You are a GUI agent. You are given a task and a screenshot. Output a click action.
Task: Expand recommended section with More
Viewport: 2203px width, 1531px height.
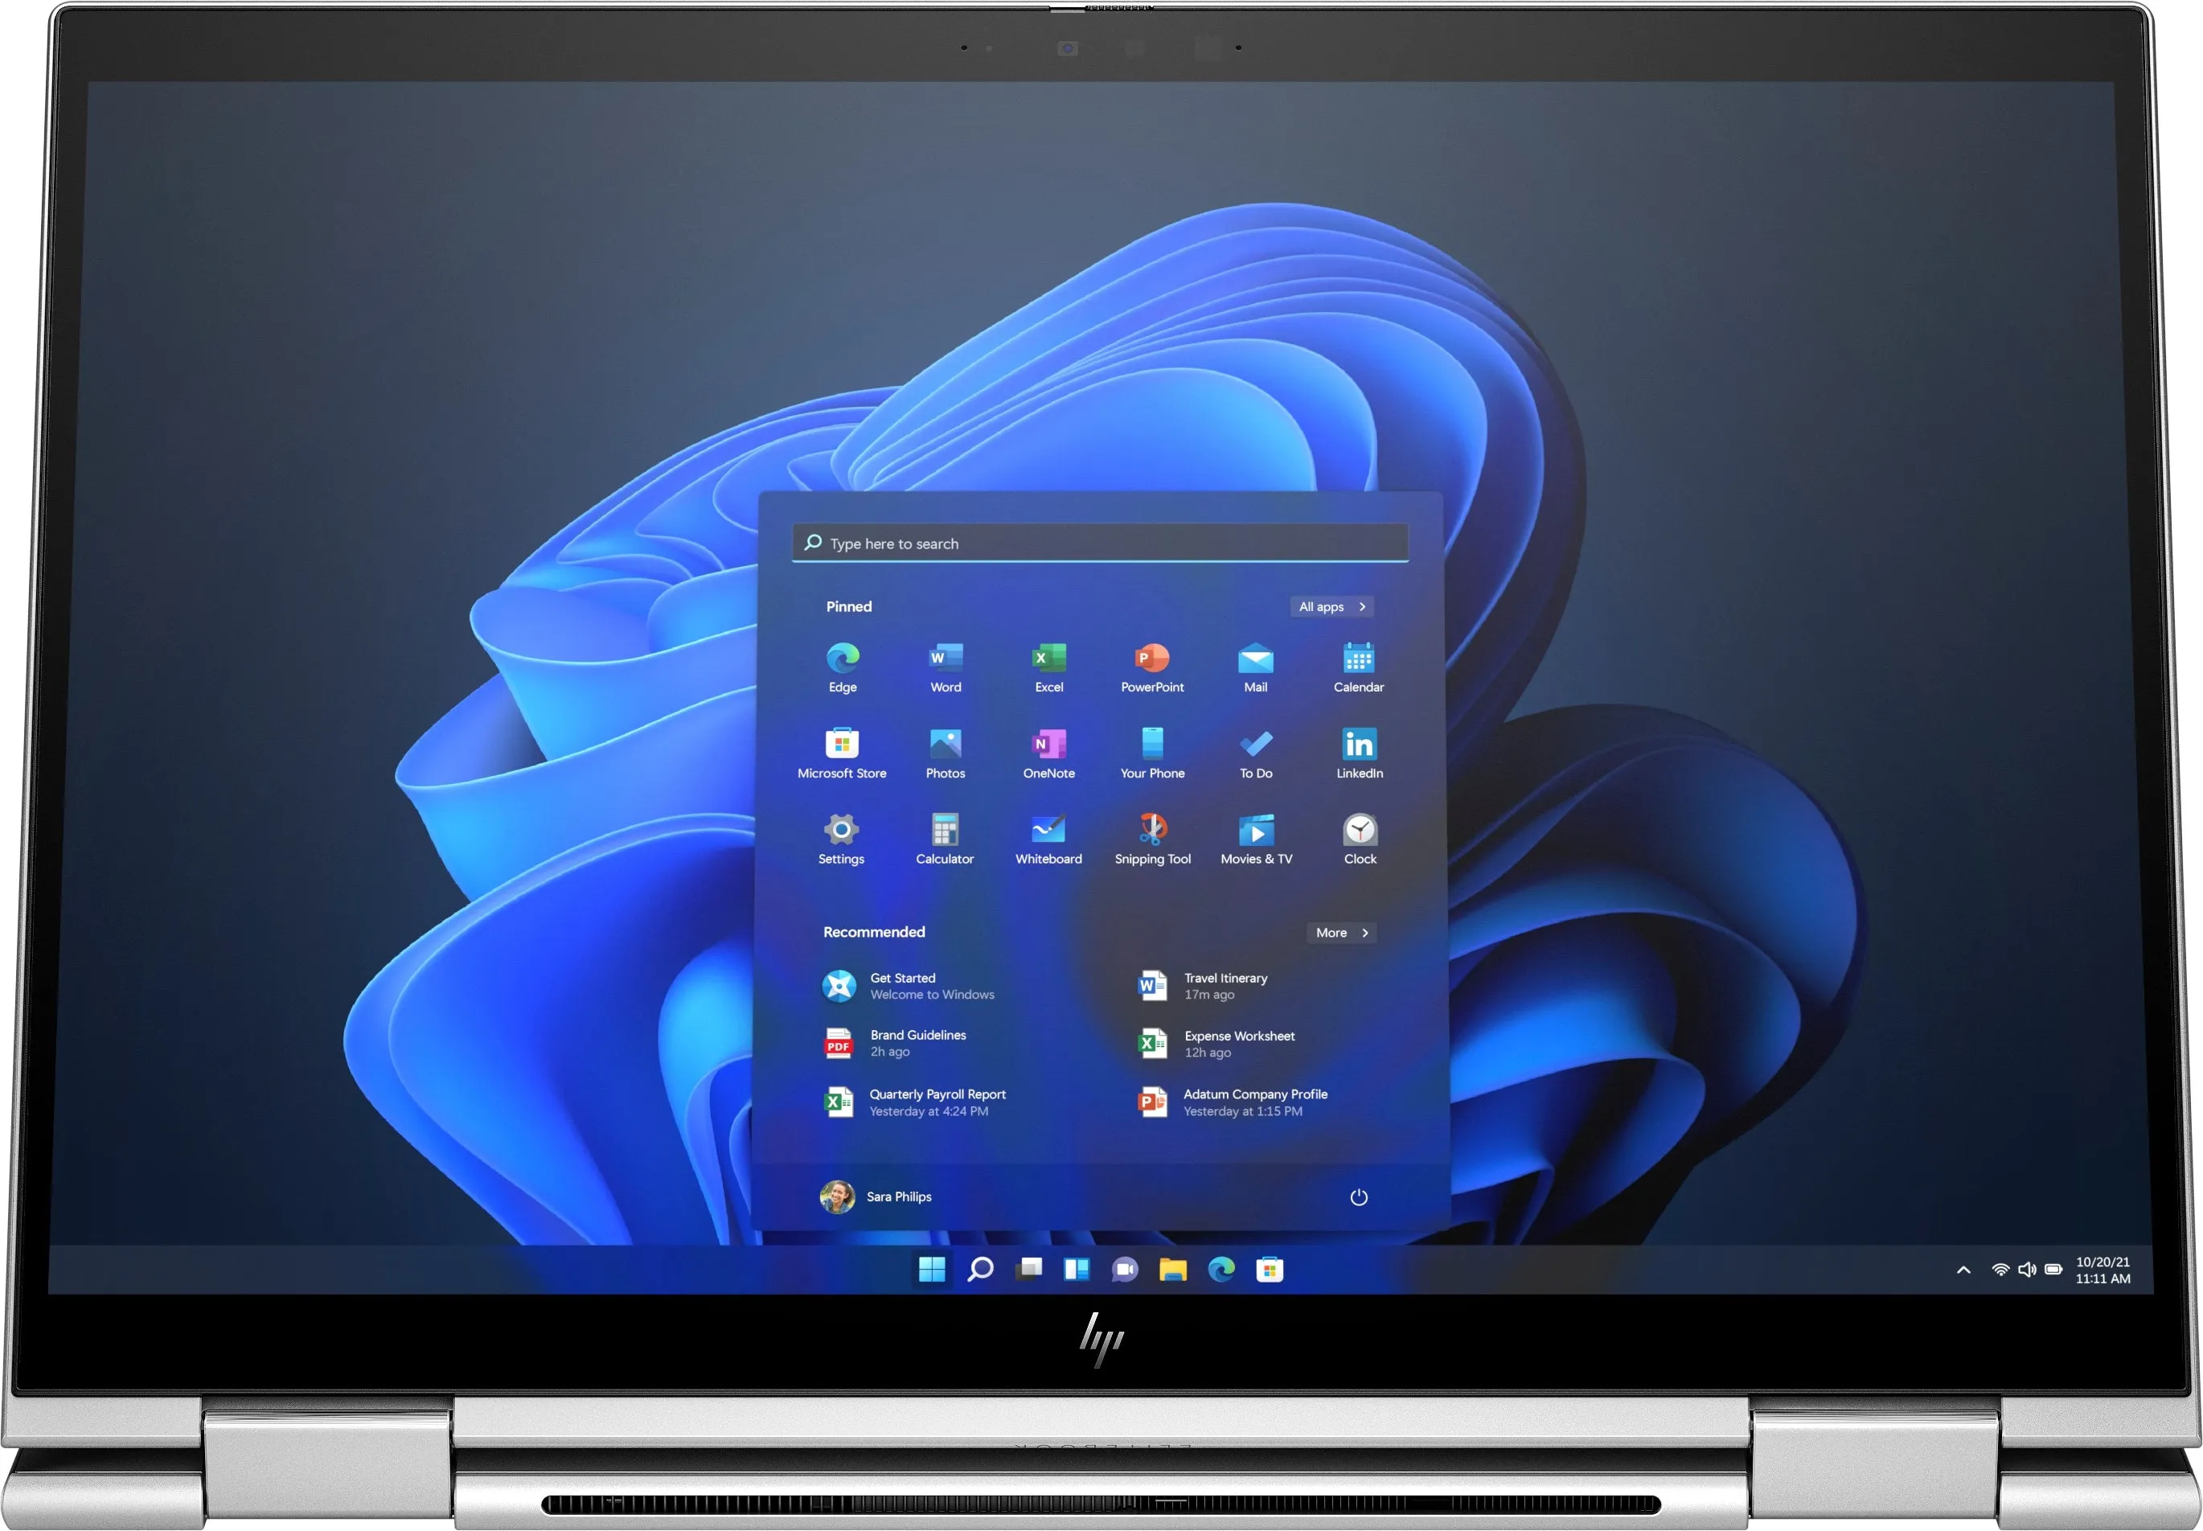point(1339,933)
